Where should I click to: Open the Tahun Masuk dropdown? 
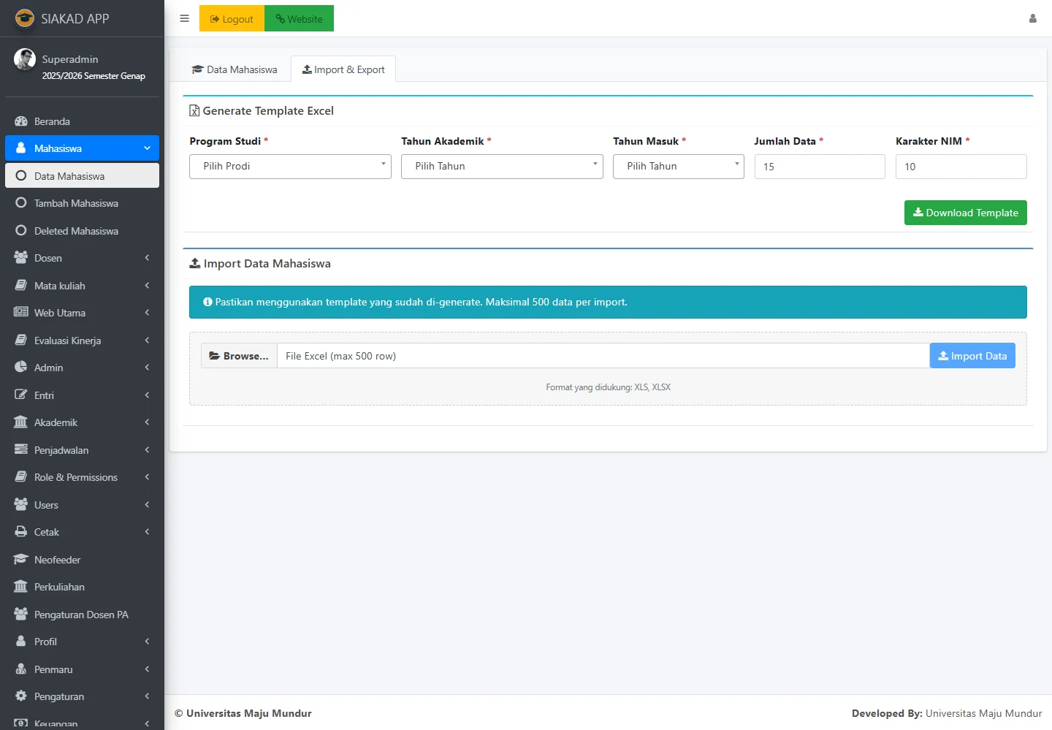click(x=678, y=167)
